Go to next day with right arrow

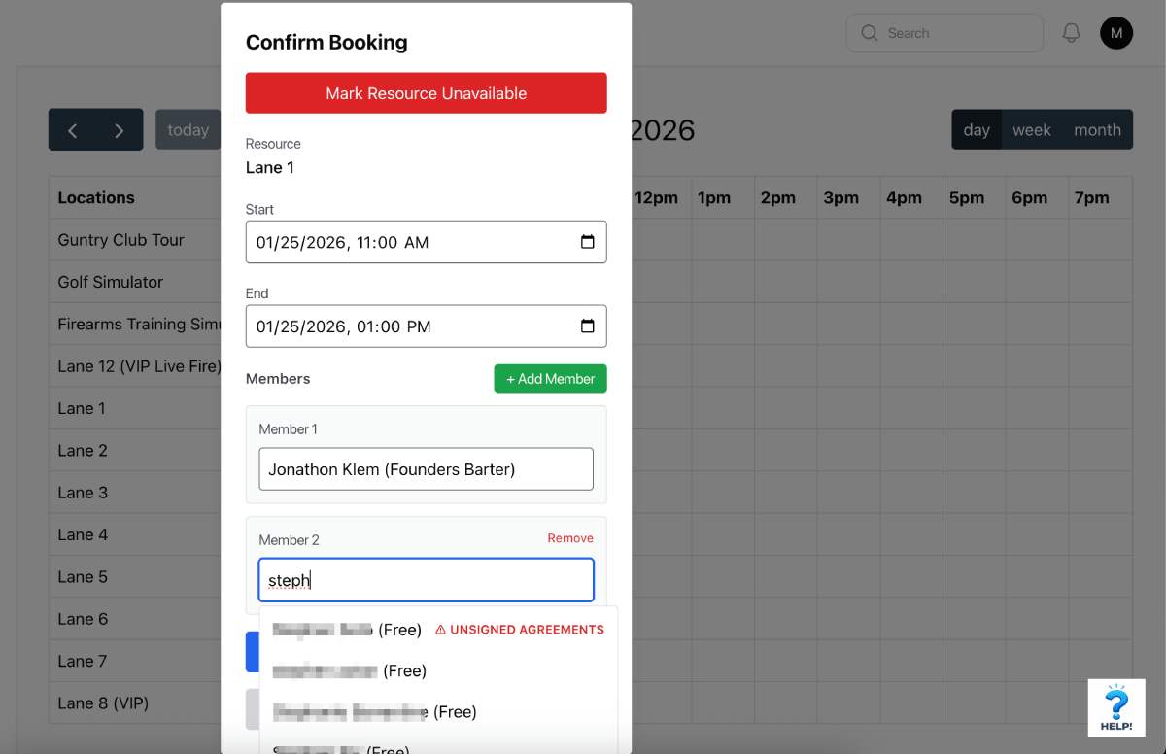[120, 130]
